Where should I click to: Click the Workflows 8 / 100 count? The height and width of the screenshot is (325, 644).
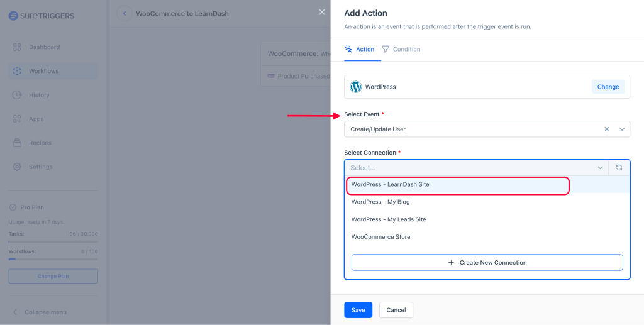tap(89, 251)
